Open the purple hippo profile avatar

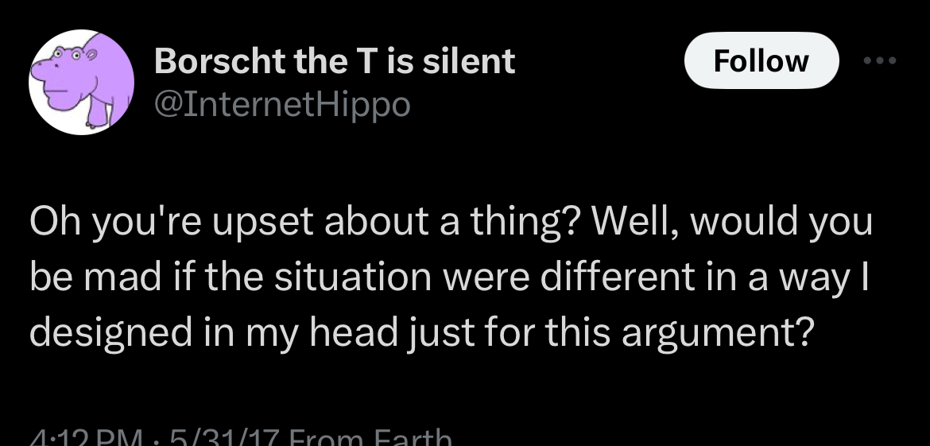point(81,82)
